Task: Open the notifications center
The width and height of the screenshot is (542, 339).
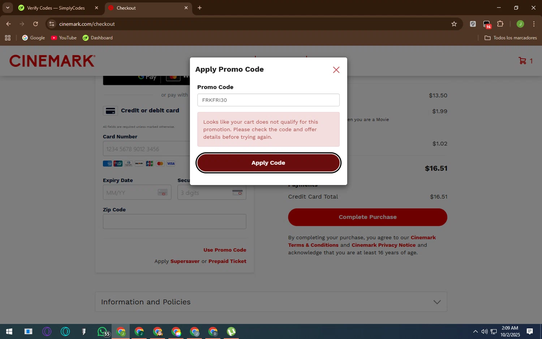Action: pos(530,331)
